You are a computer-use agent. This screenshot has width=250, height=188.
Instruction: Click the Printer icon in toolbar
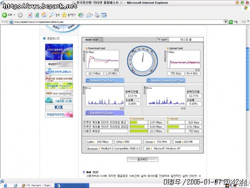point(97,15)
